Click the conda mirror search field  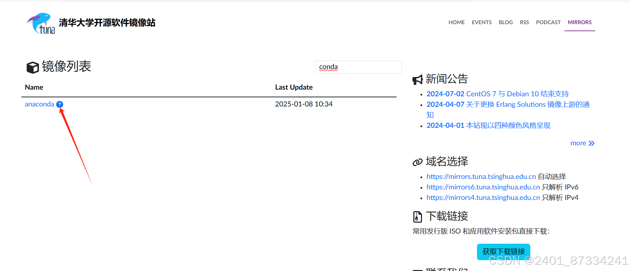[358, 67]
